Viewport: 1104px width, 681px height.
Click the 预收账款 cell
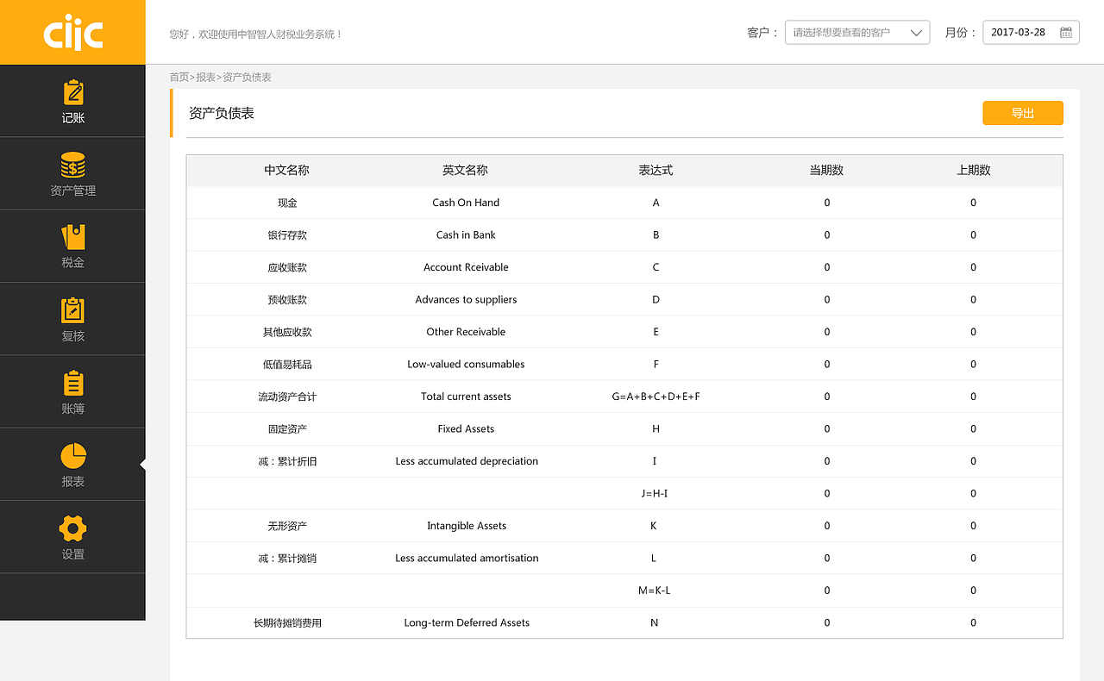tap(287, 300)
